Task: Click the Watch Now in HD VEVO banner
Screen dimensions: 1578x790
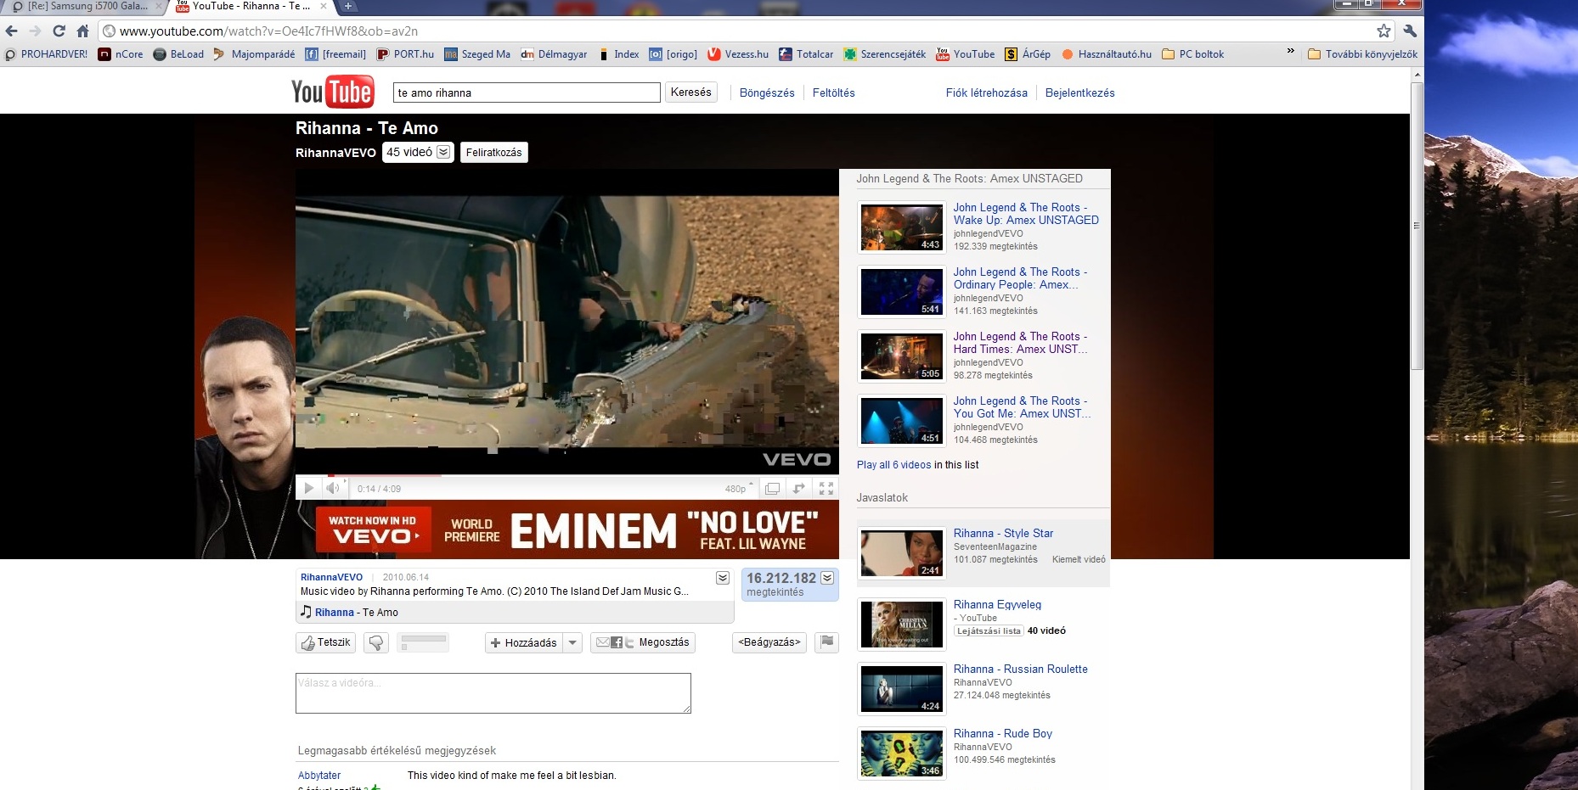Action: click(x=374, y=530)
